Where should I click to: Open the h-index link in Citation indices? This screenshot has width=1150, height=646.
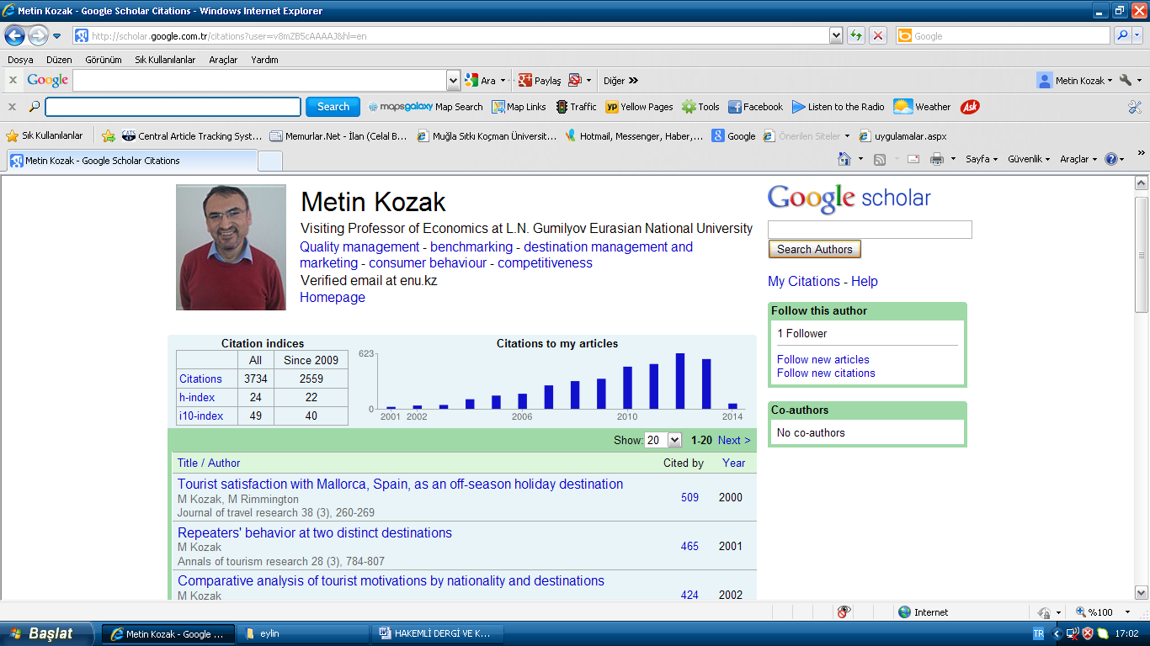(x=197, y=397)
